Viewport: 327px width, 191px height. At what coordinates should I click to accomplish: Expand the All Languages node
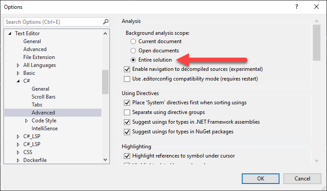[18, 65]
